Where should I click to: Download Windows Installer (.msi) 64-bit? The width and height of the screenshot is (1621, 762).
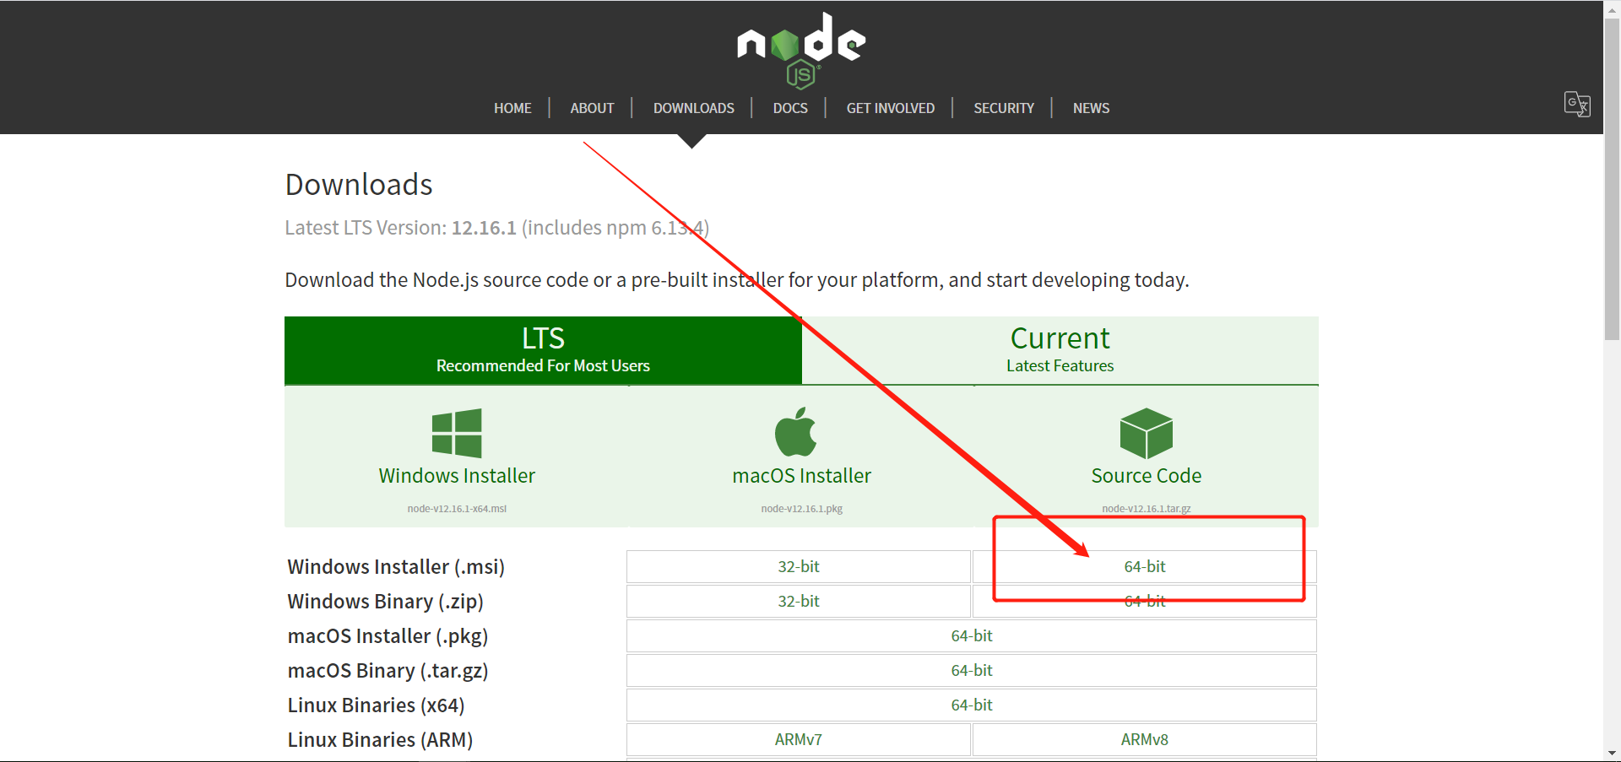[1144, 566]
